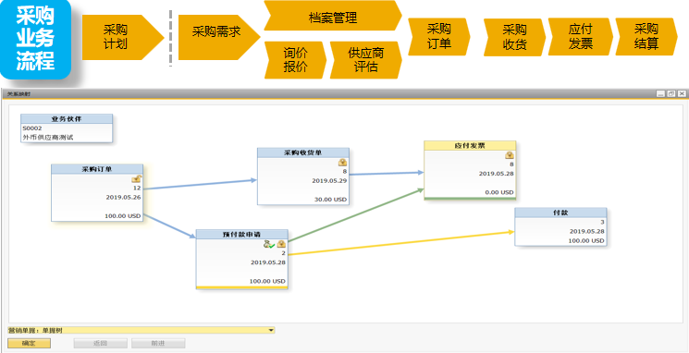Select the 供应商评估 process arrow

click(365, 60)
